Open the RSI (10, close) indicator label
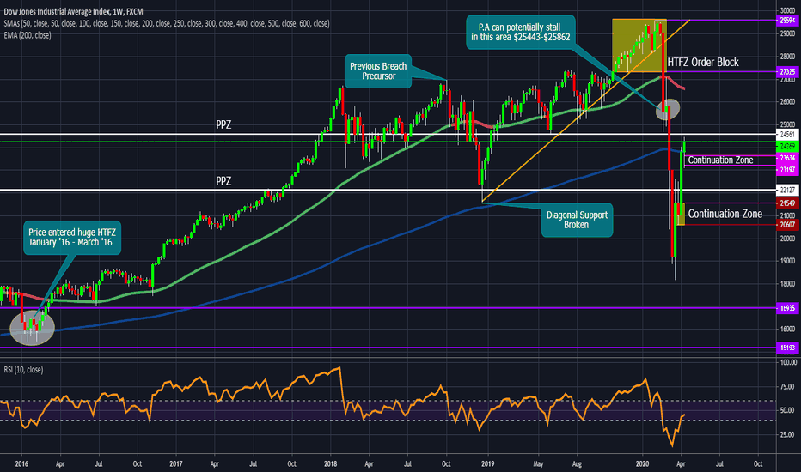This screenshot has height=472, width=801. pos(23,369)
